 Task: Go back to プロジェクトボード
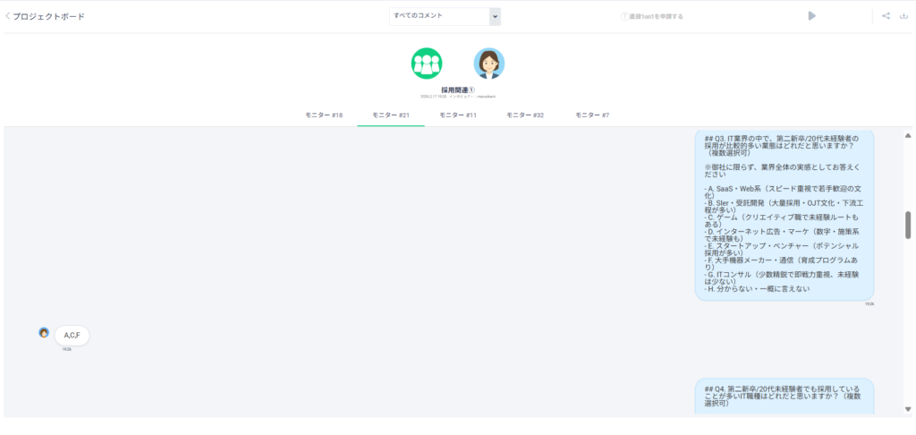49,16
